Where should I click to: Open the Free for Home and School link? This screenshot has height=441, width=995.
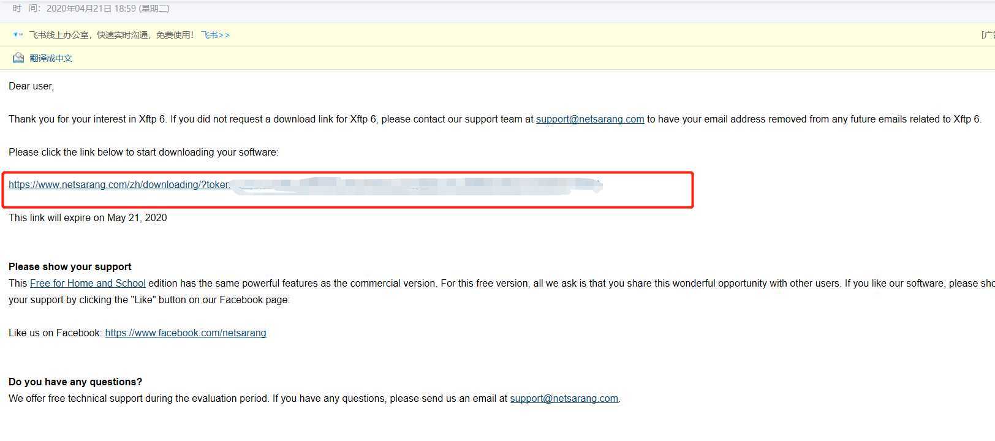(x=88, y=283)
